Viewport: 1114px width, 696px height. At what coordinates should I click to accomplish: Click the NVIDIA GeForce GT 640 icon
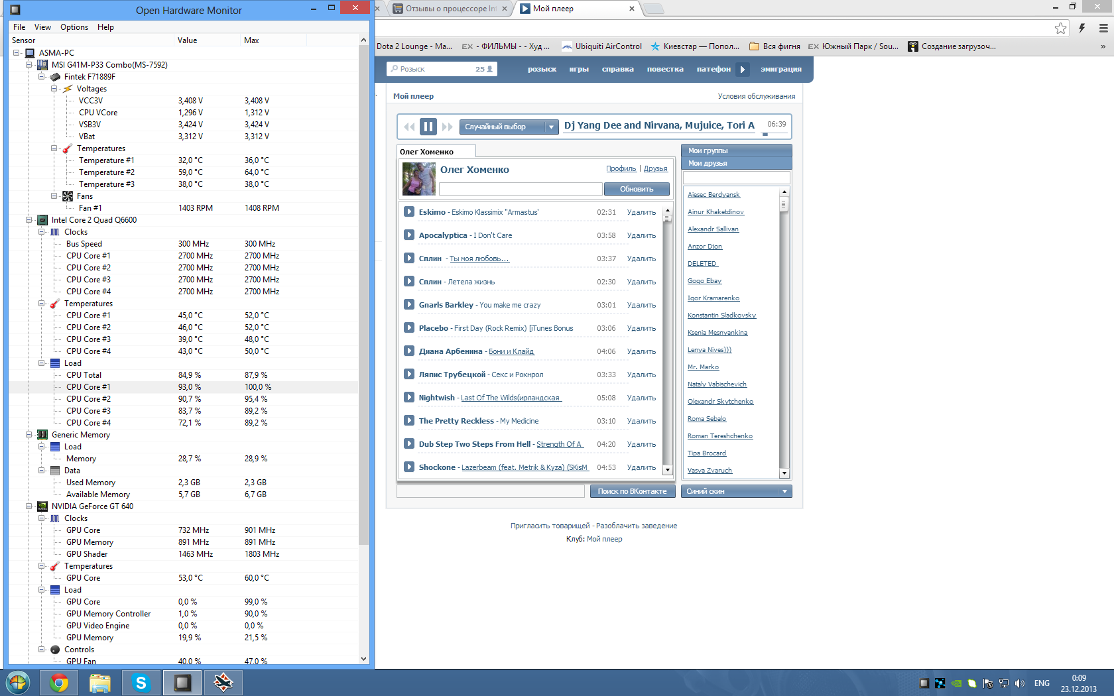(42, 506)
